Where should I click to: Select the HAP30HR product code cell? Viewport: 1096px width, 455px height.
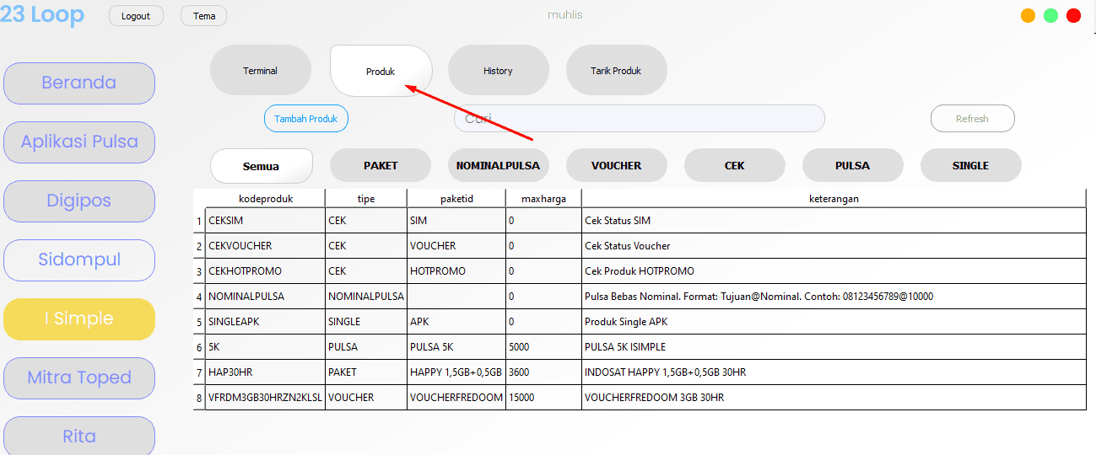coord(265,372)
